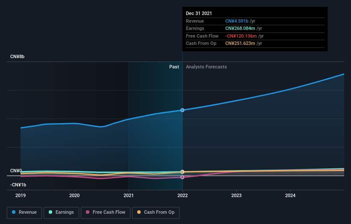This screenshot has height=224, width=351.
Task: Click the -CN¥1b y-axis label
Action: [18, 185]
